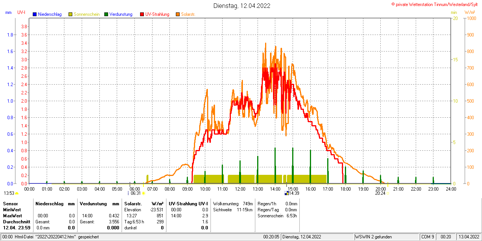Click the yellow min axis unit label
The image size is (482, 241).
[x=454, y=12]
